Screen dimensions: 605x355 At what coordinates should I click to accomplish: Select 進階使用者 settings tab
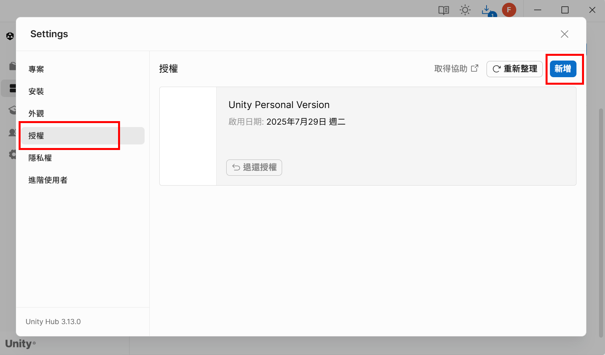pyautogui.click(x=83, y=180)
